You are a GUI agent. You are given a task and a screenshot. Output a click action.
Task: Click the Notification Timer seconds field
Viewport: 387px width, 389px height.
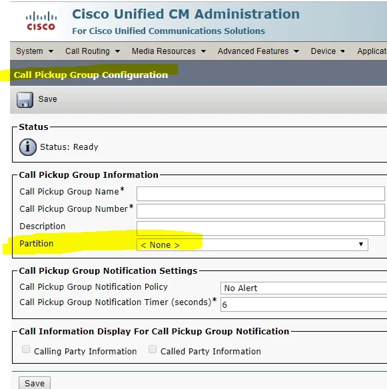304,304
